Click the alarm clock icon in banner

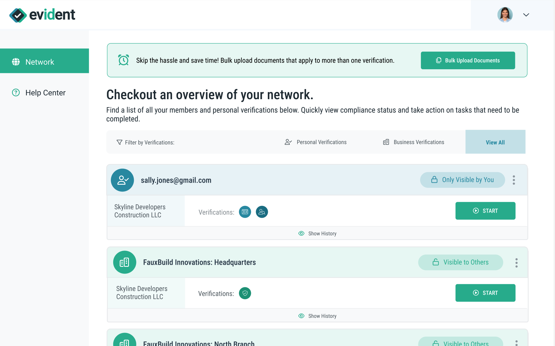(123, 60)
